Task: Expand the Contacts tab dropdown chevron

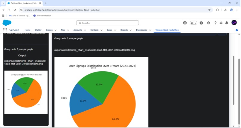Action: coord(101,30)
